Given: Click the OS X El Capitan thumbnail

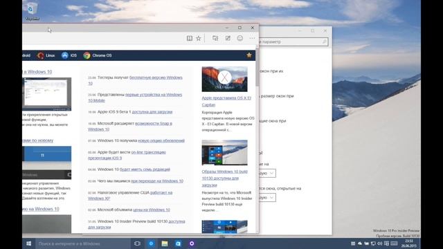Looking at the screenshot, I should point(224,79).
